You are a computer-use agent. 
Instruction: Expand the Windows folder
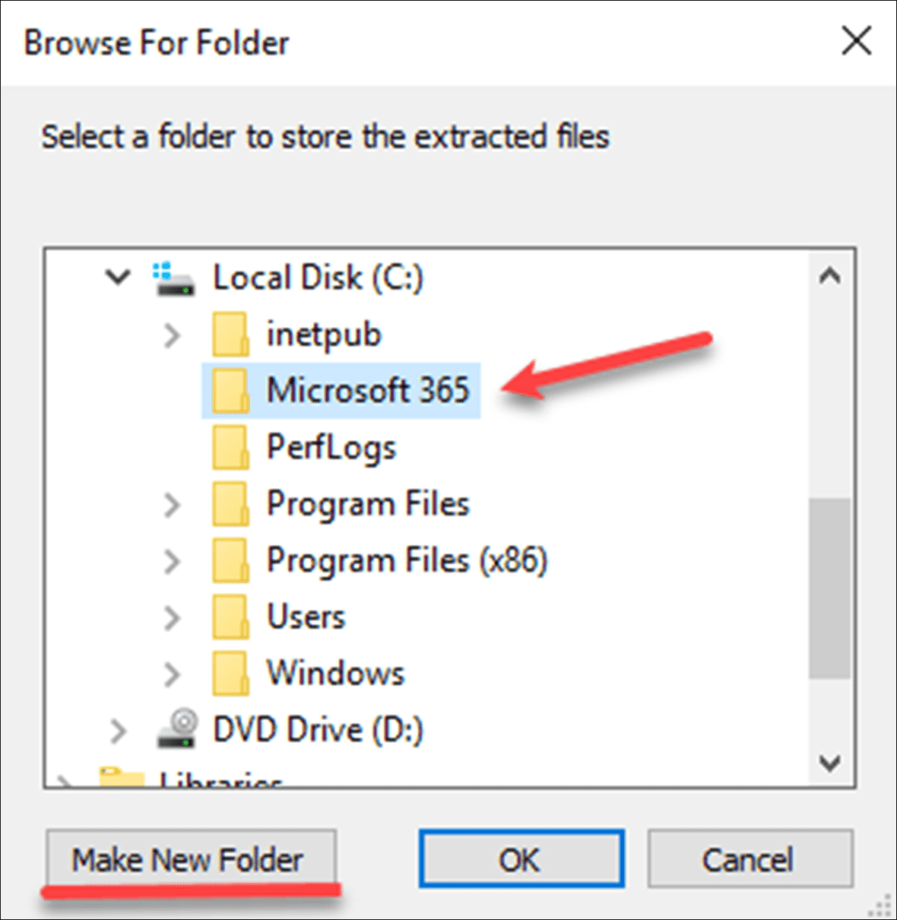[171, 673]
